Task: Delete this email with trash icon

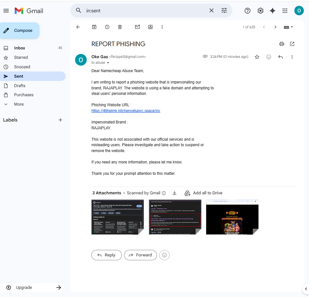Action: tap(120, 27)
